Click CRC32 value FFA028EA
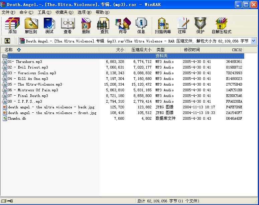This screenshot has height=205, width=259. 234,101
